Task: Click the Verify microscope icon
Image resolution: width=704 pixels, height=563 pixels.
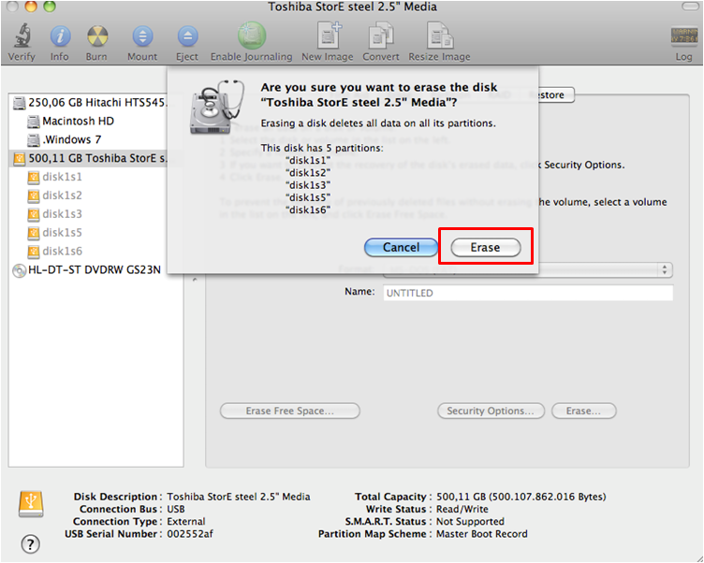Action: coord(22,36)
